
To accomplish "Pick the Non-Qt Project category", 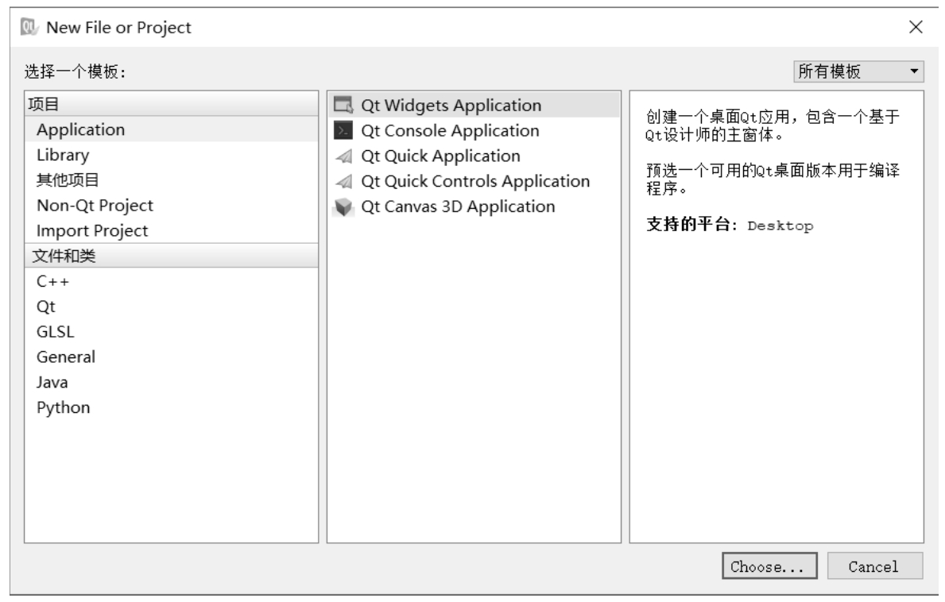I will 171,205.
